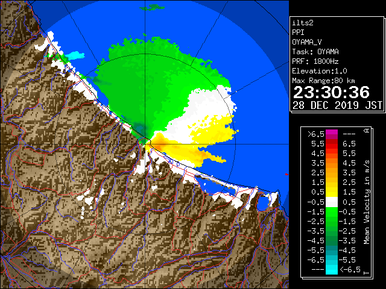Click the Elevation:1.0 text
The height and width of the screenshot is (289, 386).
pyautogui.click(x=320, y=71)
